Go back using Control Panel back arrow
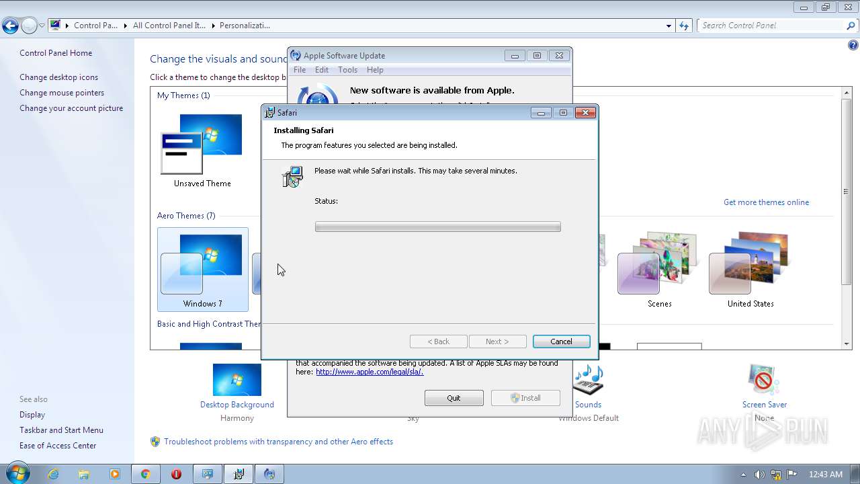The image size is (860, 484). [x=10, y=26]
